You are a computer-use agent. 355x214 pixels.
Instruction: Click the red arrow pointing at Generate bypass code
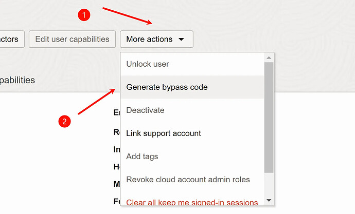tap(97, 102)
